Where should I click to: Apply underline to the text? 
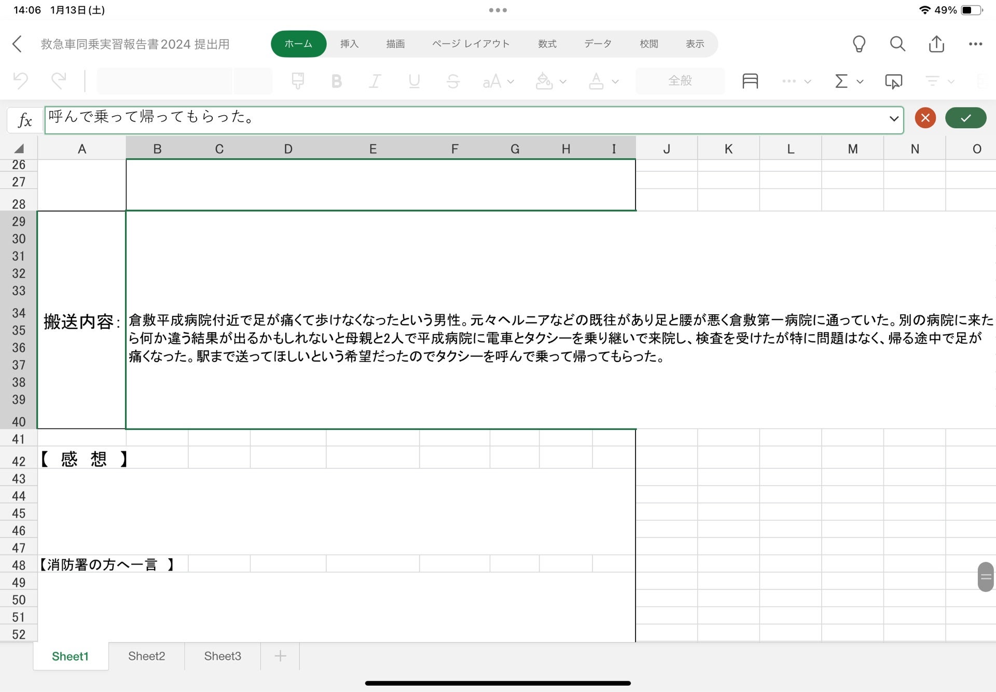(414, 81)
